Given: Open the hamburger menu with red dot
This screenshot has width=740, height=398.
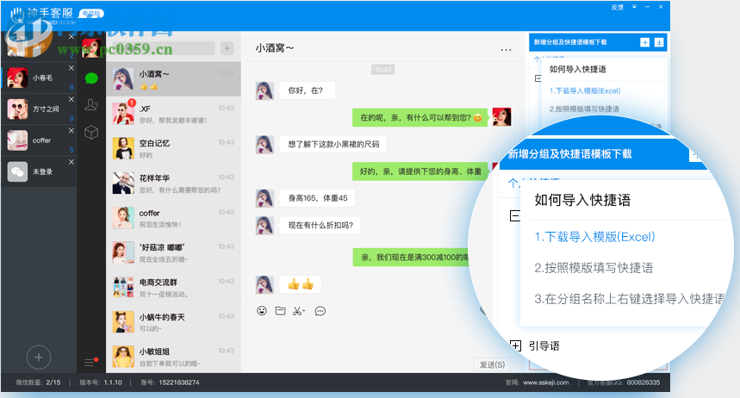Looking at the screenshot, I should (90, 362).
